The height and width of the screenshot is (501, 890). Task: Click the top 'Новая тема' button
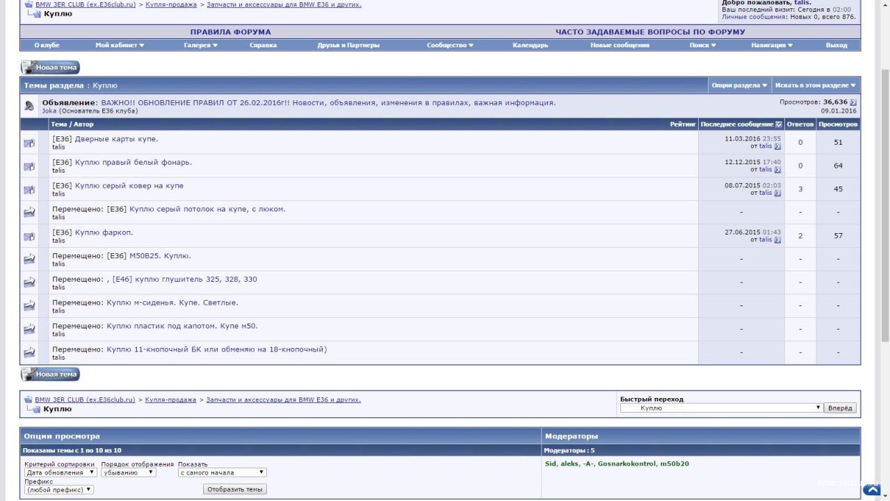tap(50, 67)
